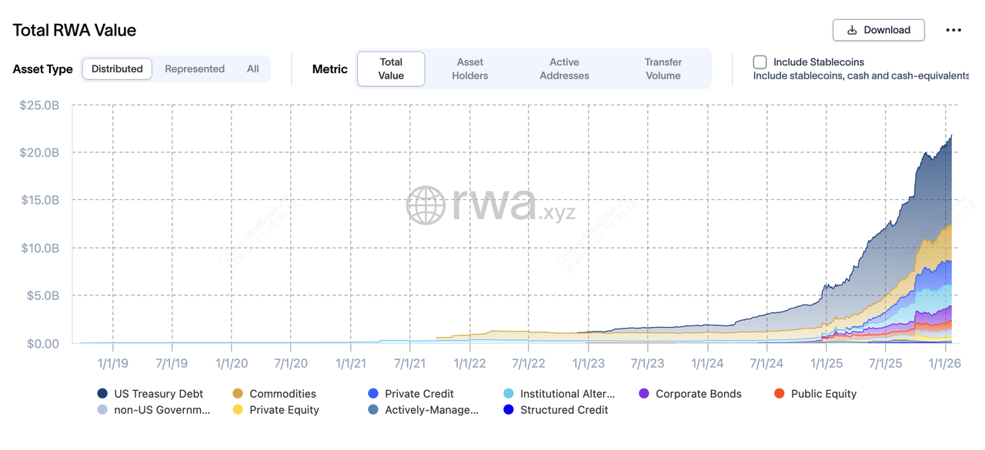Open the Active Addresses metric tab
The height and width of the screenshot is (450, 985).
(x=564, y=68)
